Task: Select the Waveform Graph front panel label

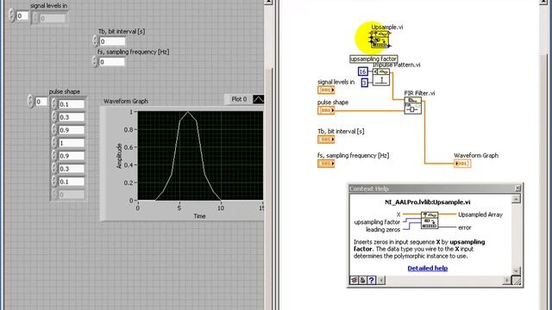Action: click(126, 102)
